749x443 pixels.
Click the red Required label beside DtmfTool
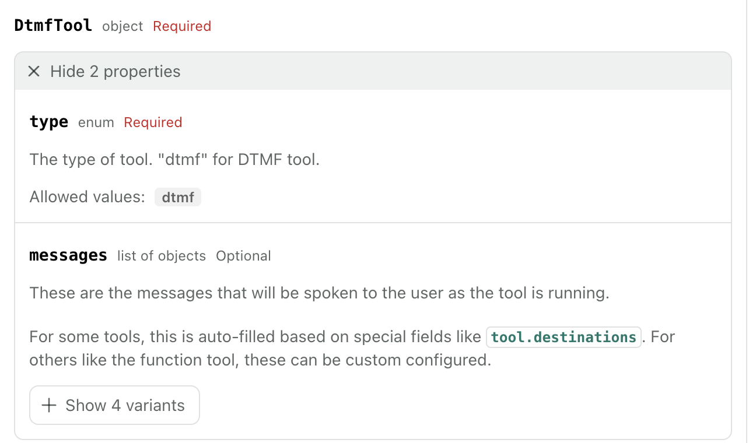click(x=182, y=26)
